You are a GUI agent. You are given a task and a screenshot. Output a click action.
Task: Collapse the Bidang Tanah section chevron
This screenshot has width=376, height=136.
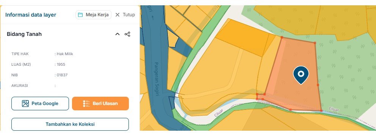(117, 34)
